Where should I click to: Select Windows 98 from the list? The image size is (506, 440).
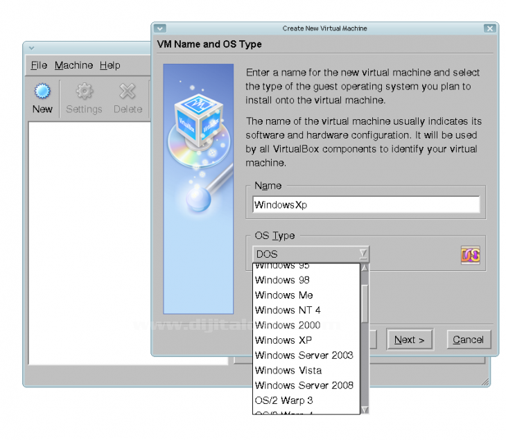[x=306, y=280]
